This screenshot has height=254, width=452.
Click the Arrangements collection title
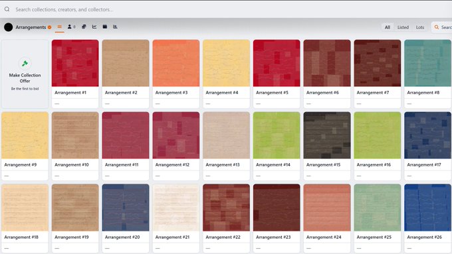click(31, 27)
